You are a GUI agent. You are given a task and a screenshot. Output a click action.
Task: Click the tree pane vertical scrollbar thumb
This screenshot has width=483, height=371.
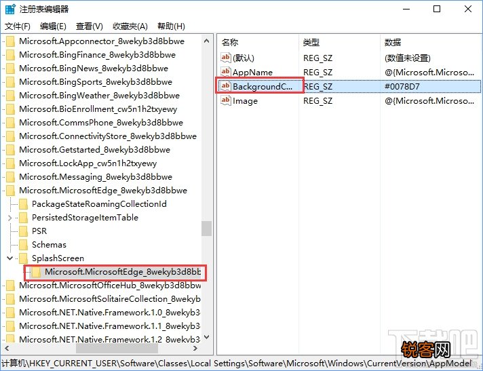pyautogui.click(x=207, y=229)
